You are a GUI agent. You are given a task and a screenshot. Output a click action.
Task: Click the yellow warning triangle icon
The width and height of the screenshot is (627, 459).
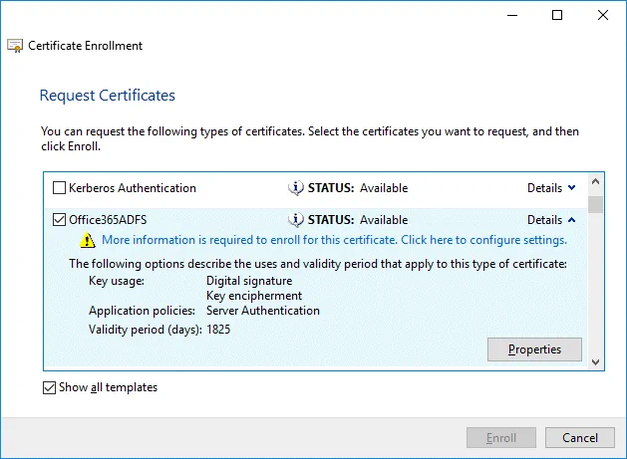click(88, 241)
